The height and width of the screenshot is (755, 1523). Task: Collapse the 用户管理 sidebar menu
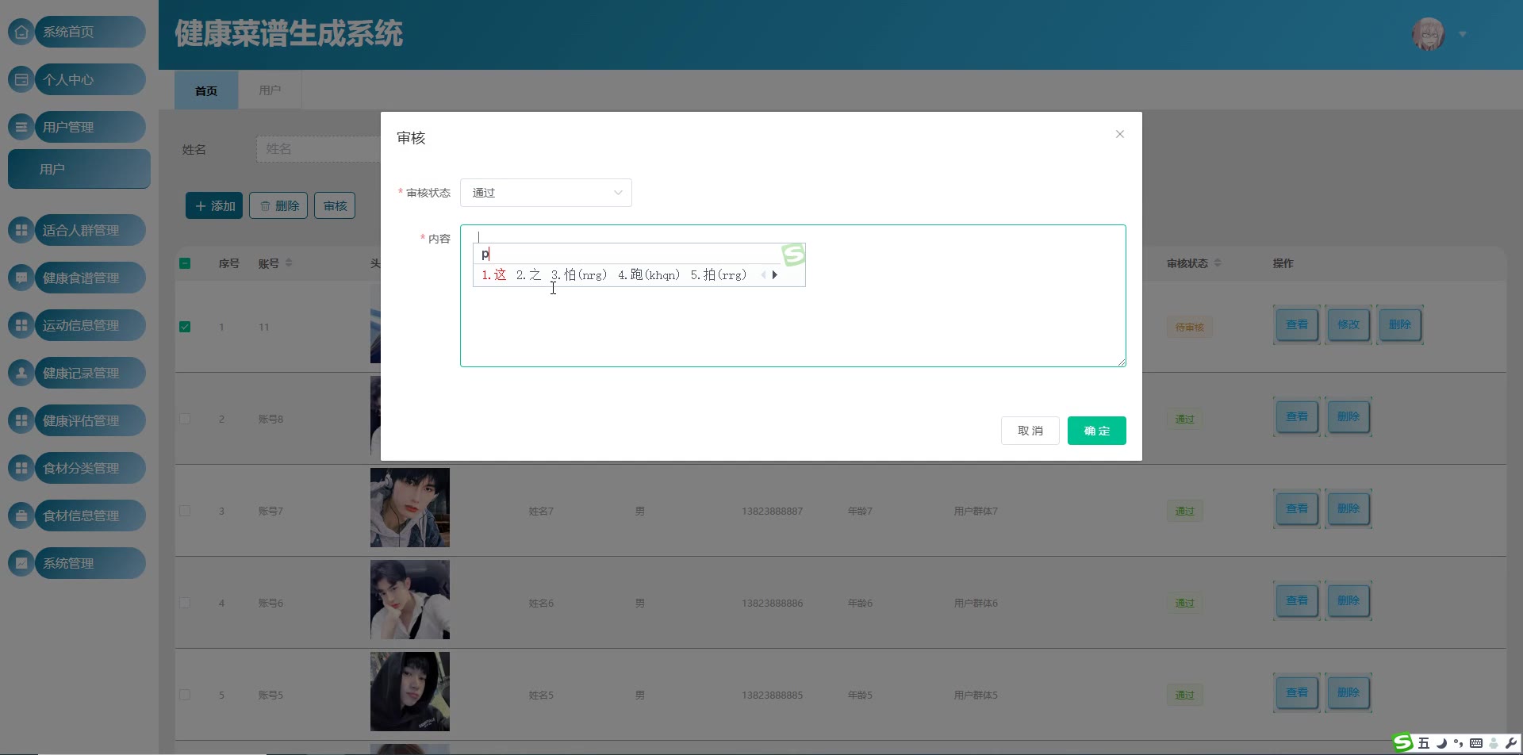(90, 127)
